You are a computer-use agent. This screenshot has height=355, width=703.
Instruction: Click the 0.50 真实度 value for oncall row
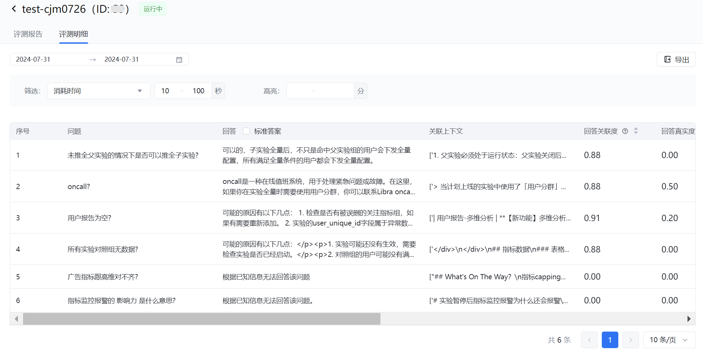[x=670, y=187]
